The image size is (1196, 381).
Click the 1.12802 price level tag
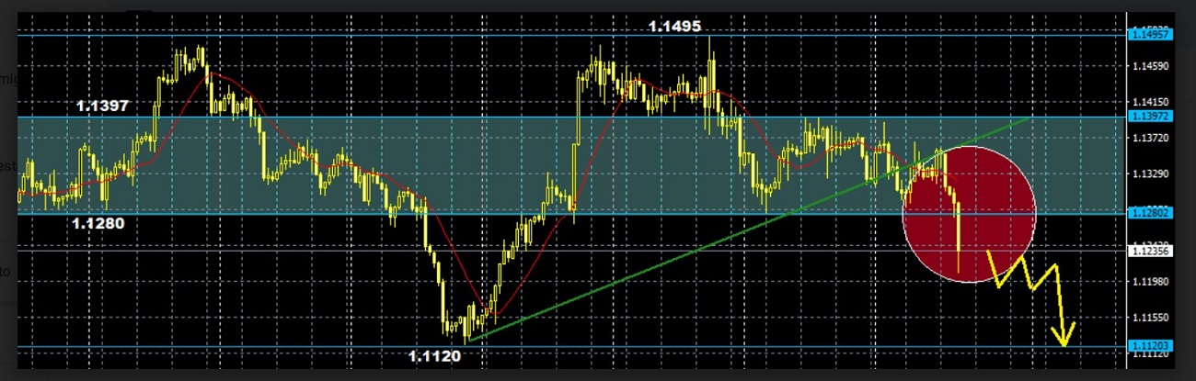pos(1148,213)
